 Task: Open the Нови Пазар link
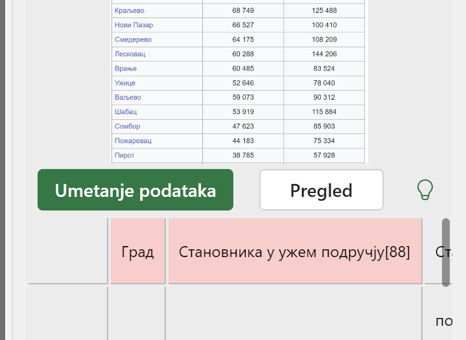point(134,25)
